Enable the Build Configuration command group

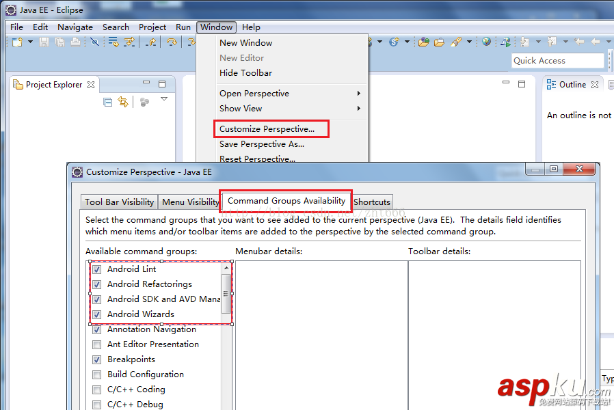(x=96, y=374)
